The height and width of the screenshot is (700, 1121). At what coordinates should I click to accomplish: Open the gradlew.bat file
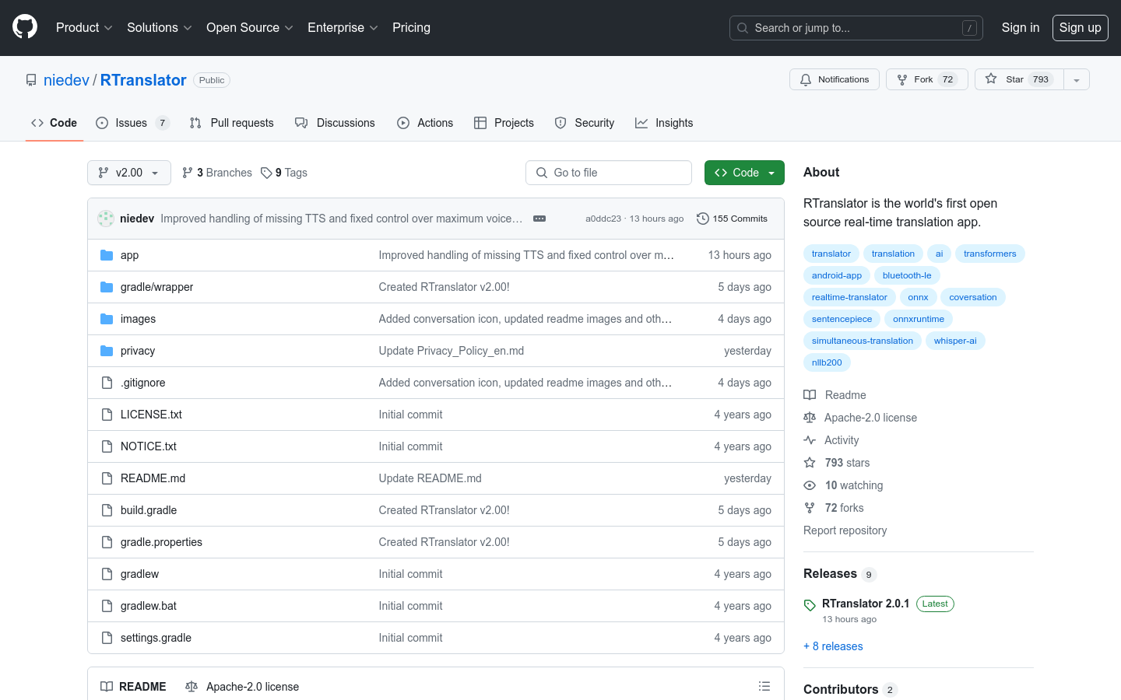pyautogui.click(x=149, y=606)
